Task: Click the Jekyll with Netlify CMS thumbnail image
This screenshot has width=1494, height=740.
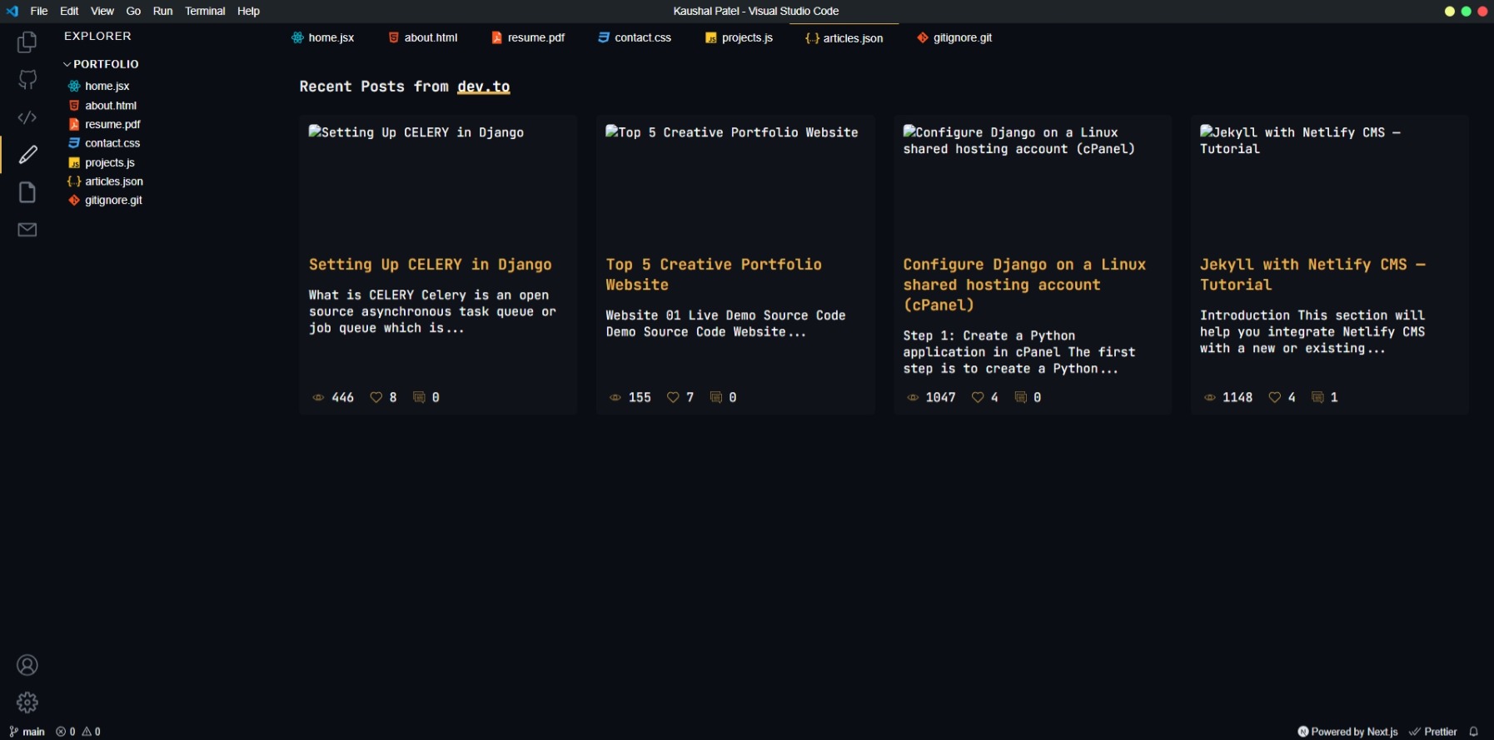Action: click(x=1329, y=183)
